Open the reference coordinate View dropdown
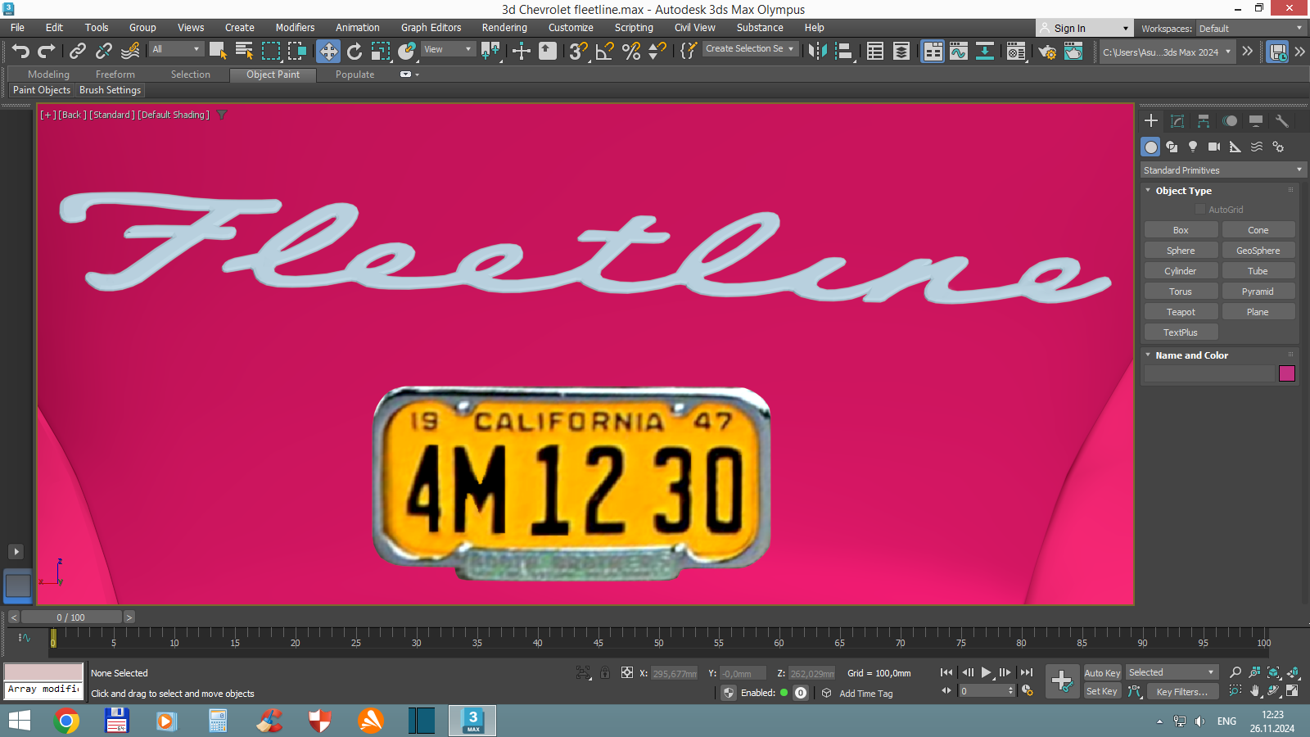1310x737 pixels. (x=448, y=49)
